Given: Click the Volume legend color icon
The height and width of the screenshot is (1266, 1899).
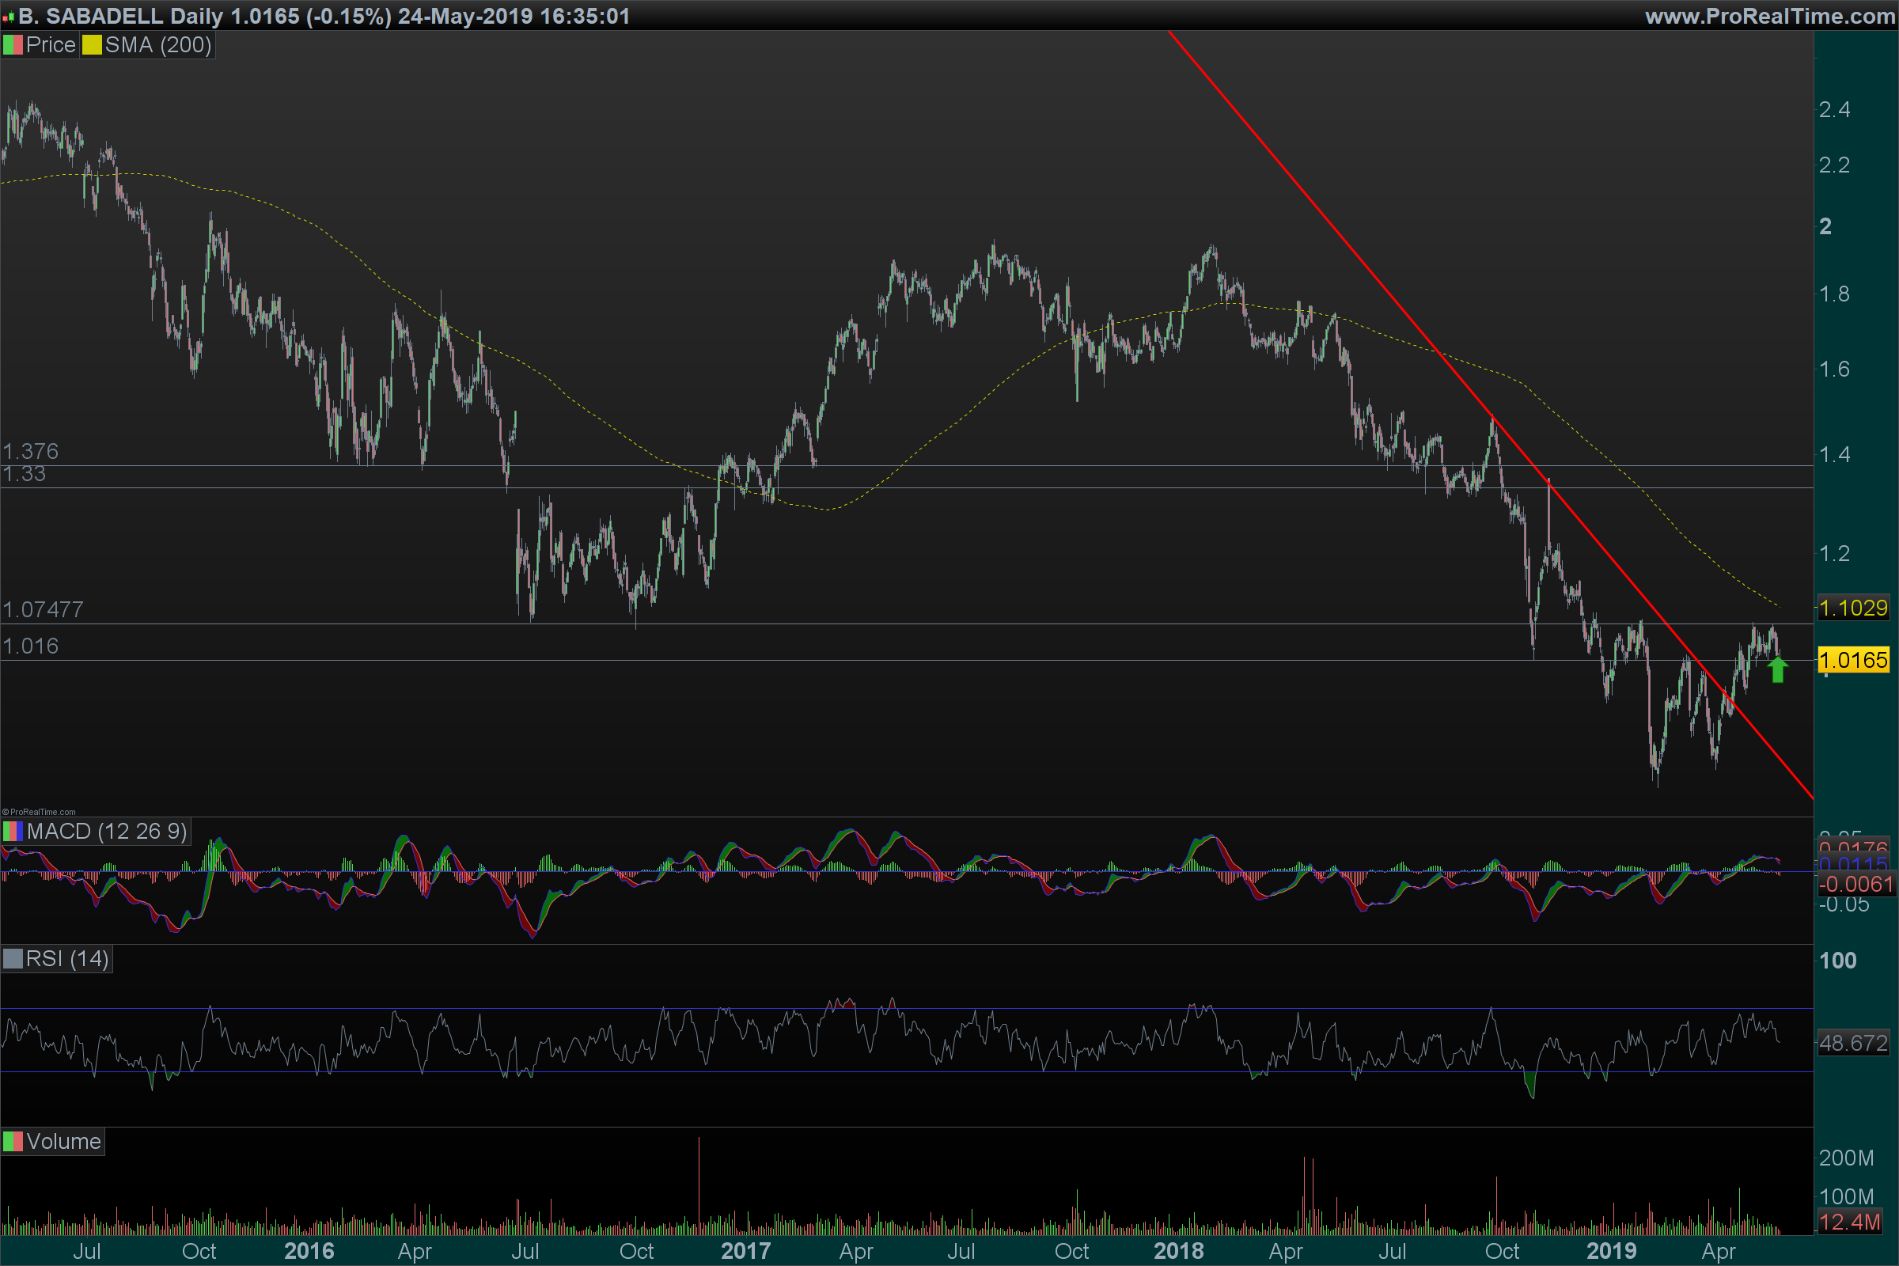Looking at the screenshot, I should coord(12,1142).
